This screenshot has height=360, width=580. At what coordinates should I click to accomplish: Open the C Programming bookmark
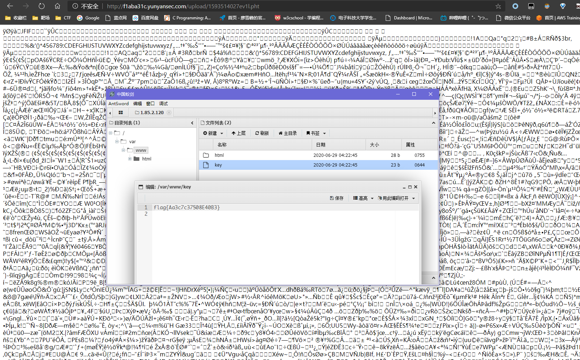tap(187, 18)
